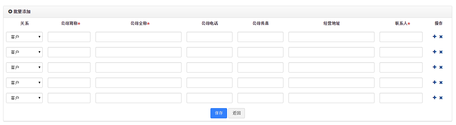Image resolution: width=456 pixels, height=125 pixels.
Task: Focus the 联系人 field in the last row
Action: (401, 98)
